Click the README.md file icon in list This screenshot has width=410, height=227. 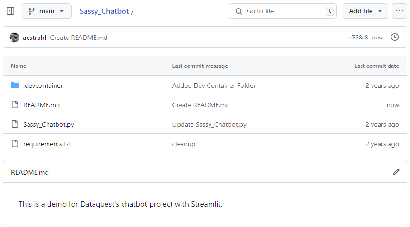15,105
